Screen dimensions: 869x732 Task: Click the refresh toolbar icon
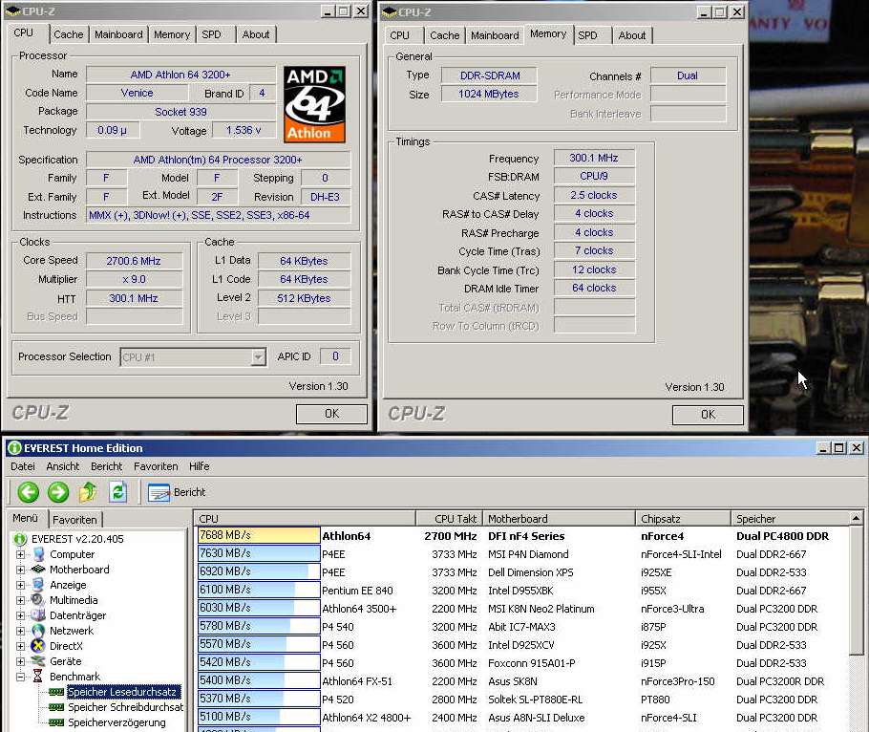click(117, 492)
